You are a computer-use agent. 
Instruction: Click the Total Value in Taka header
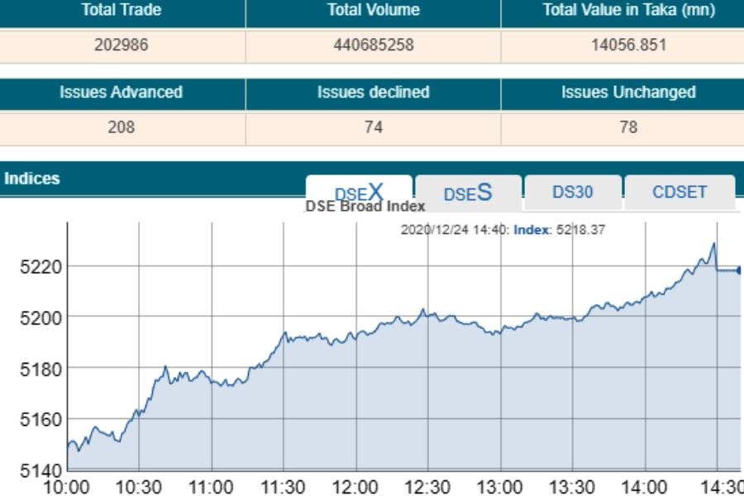tap(628, 11)
